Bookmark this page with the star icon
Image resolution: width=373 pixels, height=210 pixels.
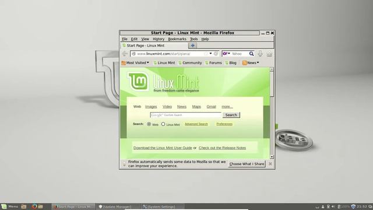tap(206, 54)
